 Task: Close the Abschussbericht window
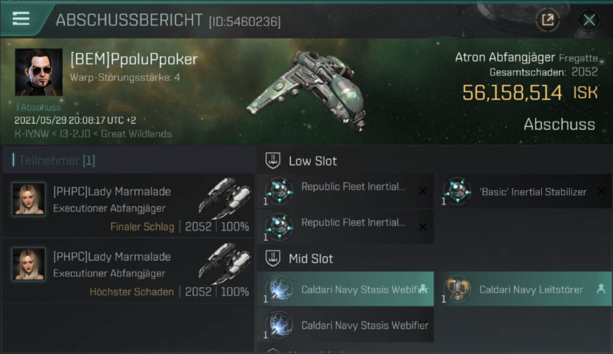tap(589, 20)
